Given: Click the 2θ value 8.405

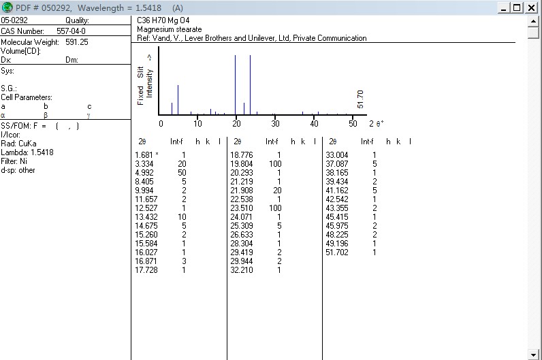Looking at the screenshot, I should [x=144, y=182].
